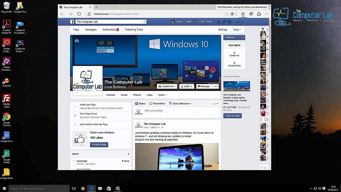Open FileZilla Client desktop icon

tap(7, 101)
